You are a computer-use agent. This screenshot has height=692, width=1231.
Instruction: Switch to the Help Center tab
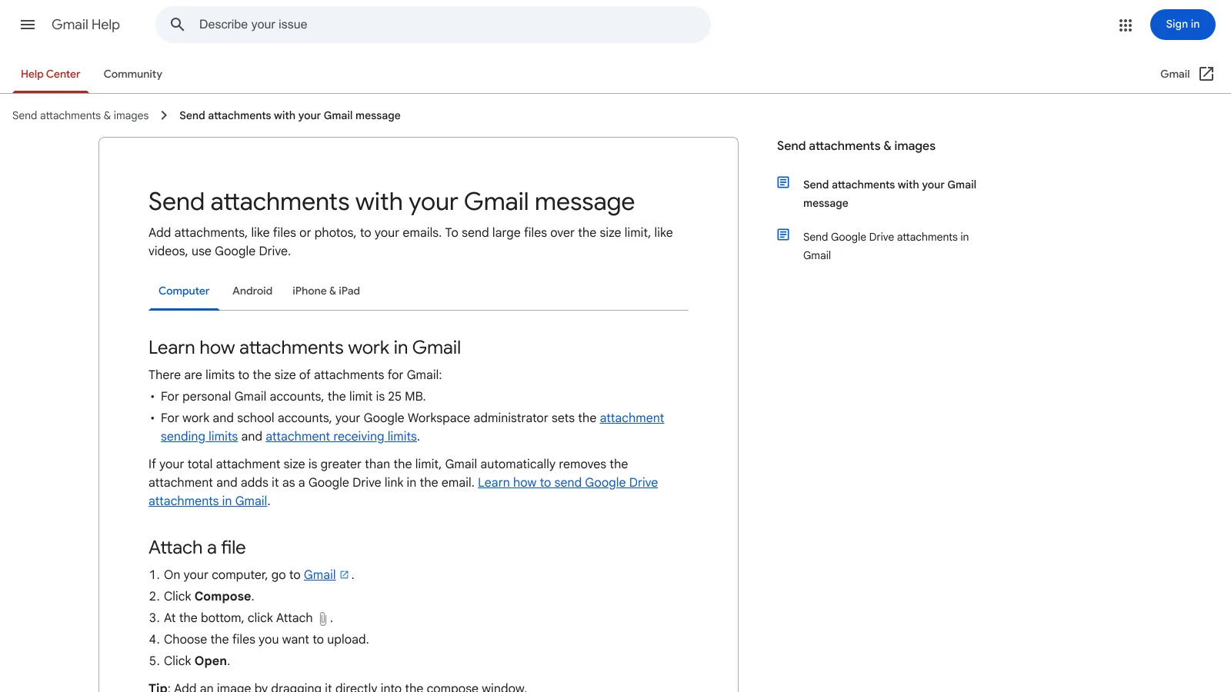point(51,74)
